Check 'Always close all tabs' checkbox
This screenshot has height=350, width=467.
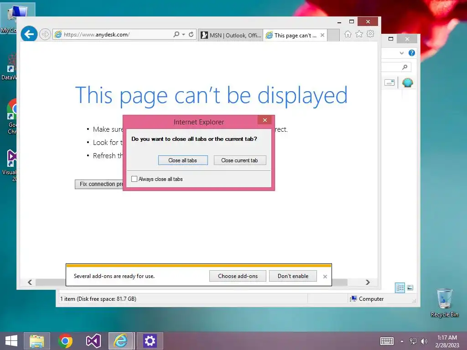(x=135, y=179)
